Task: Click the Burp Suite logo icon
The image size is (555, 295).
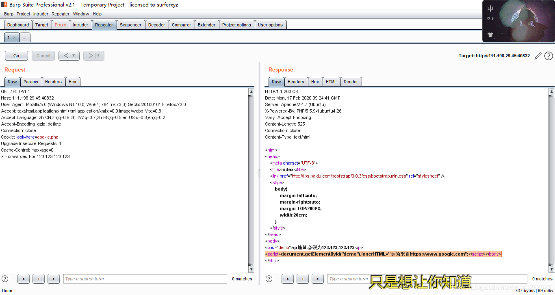Action: tap(4, 4)
